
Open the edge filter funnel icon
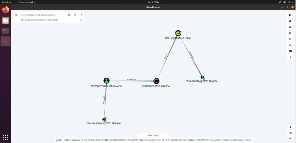pos(81,15)
